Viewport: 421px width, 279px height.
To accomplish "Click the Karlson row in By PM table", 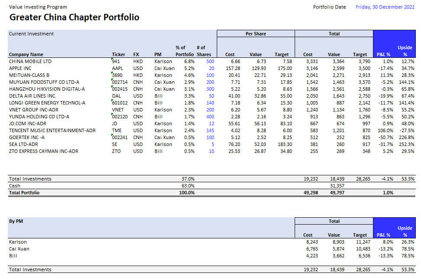I will point(18,242).
